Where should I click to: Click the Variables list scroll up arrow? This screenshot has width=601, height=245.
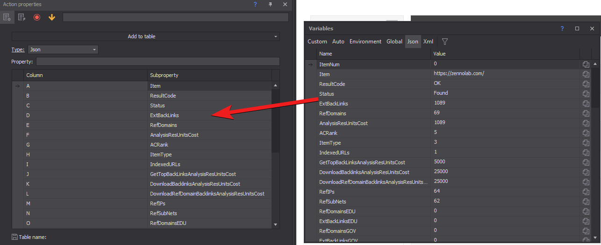coord(595,64)
